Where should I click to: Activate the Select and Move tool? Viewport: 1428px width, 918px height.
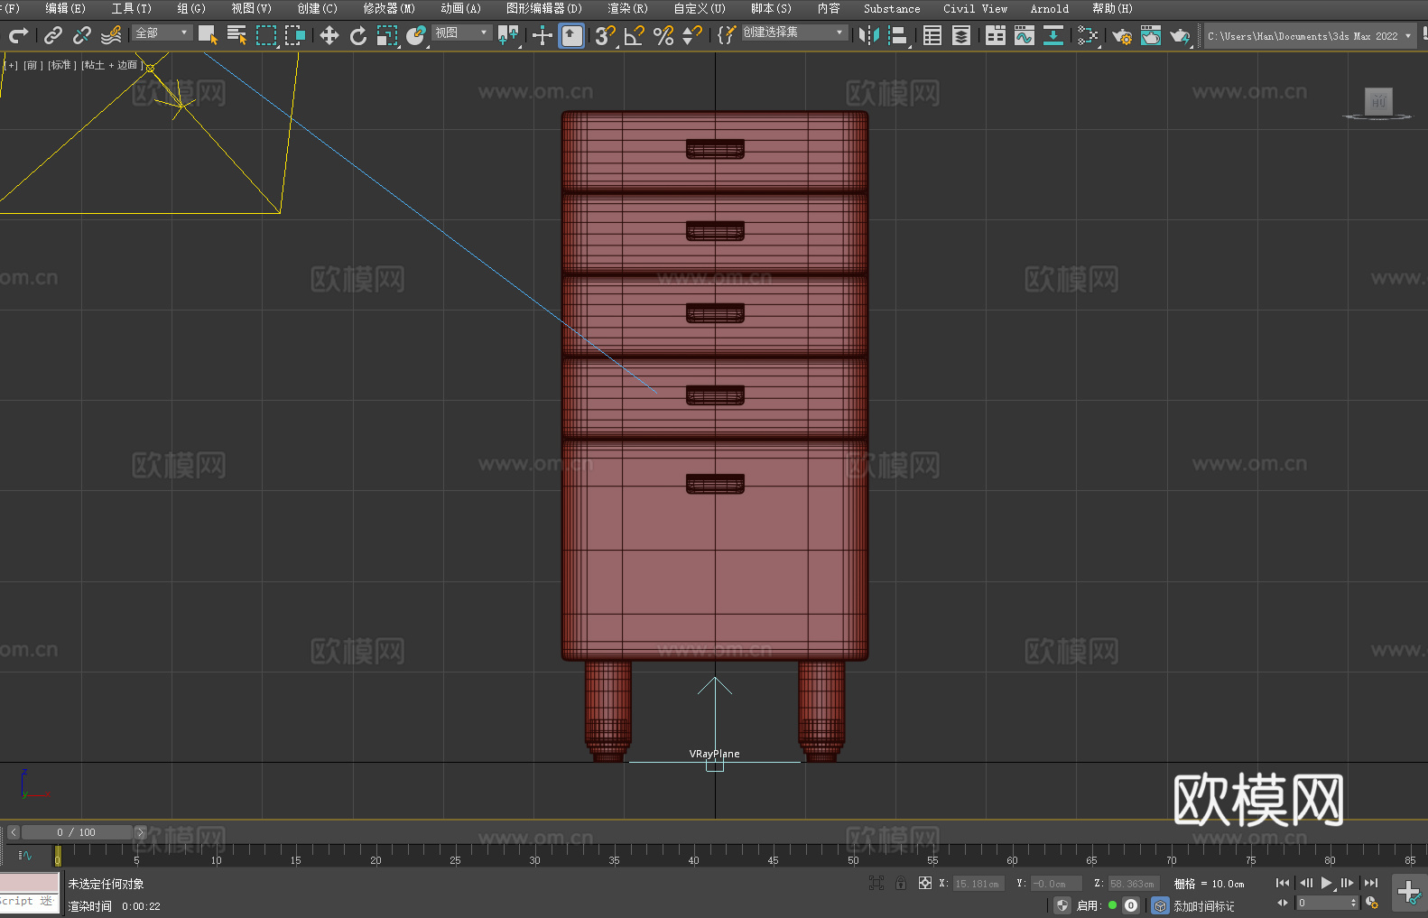[329, 35]
